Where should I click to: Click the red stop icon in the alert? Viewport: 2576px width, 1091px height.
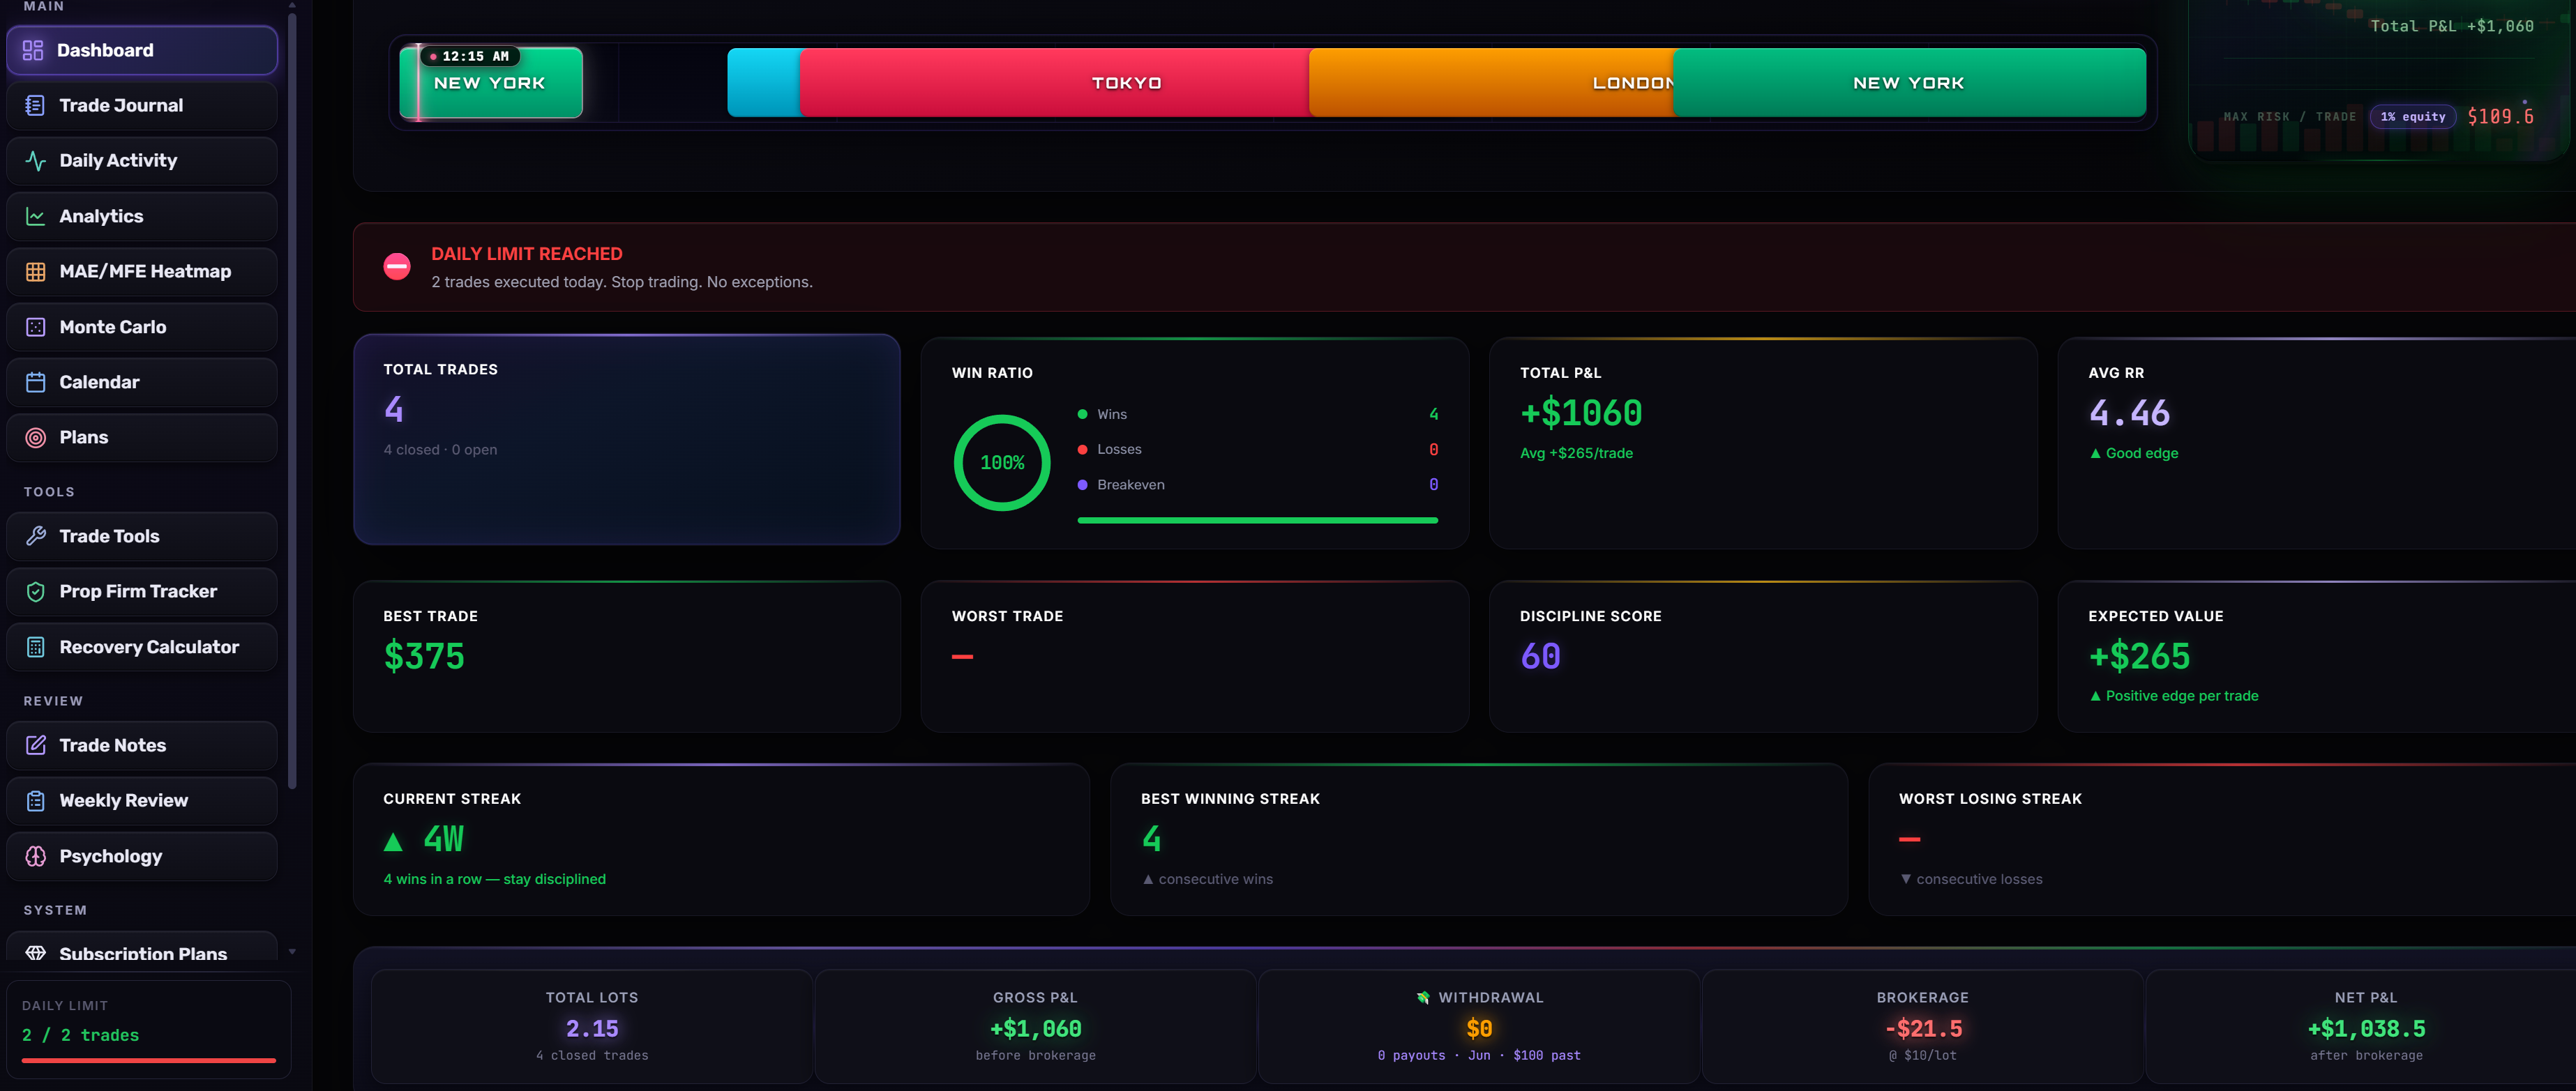pyautogui.click(x=397, y=267)
